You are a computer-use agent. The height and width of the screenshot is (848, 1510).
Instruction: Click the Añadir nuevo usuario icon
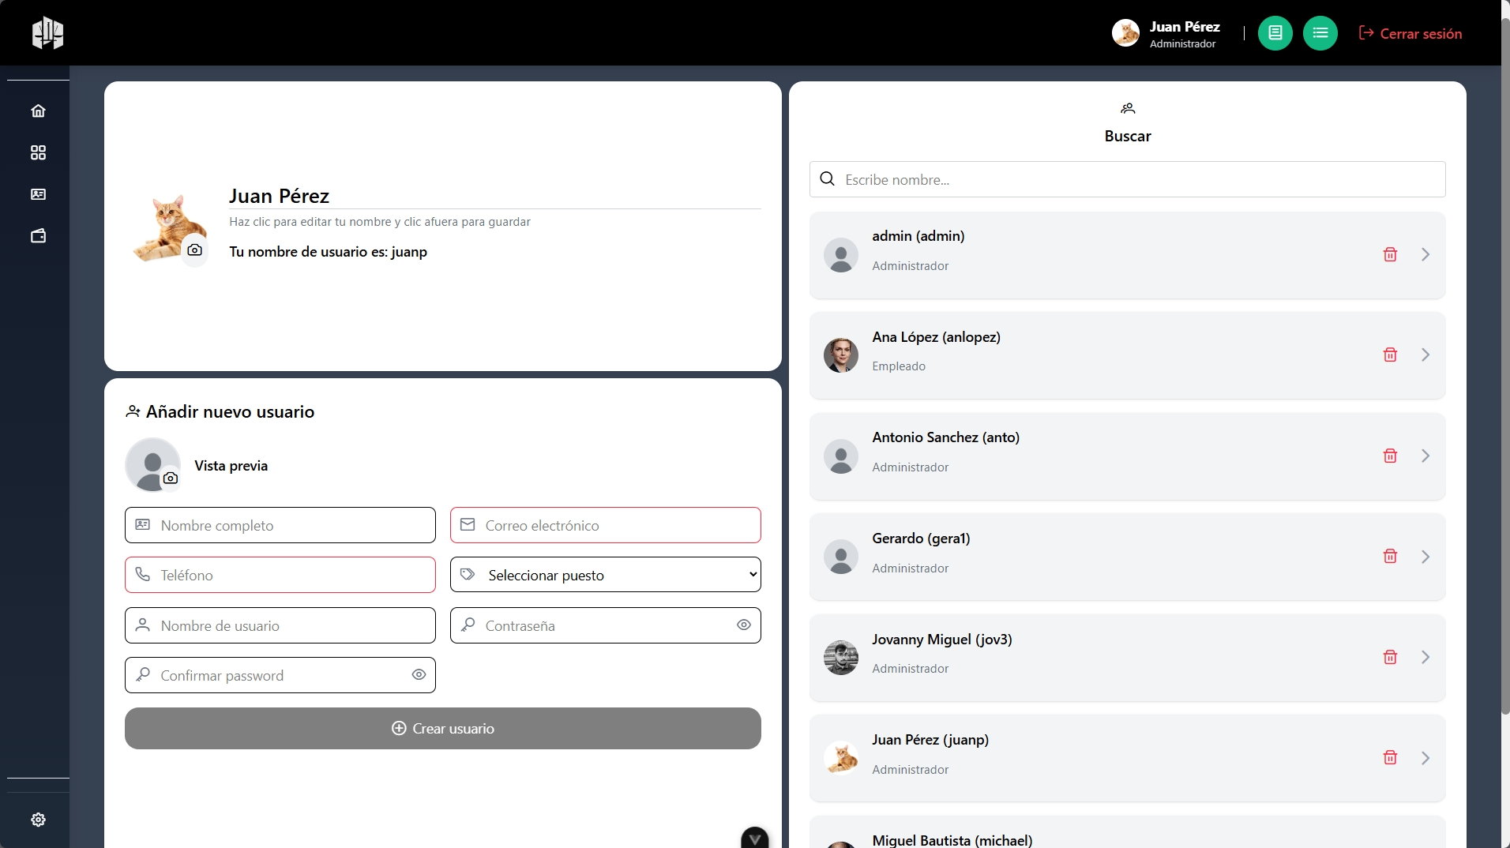[x=133, y=411]
